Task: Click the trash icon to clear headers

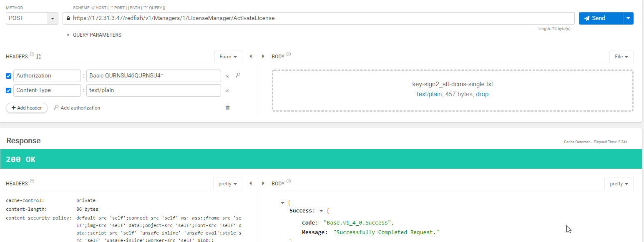Action: coord(227,108)
